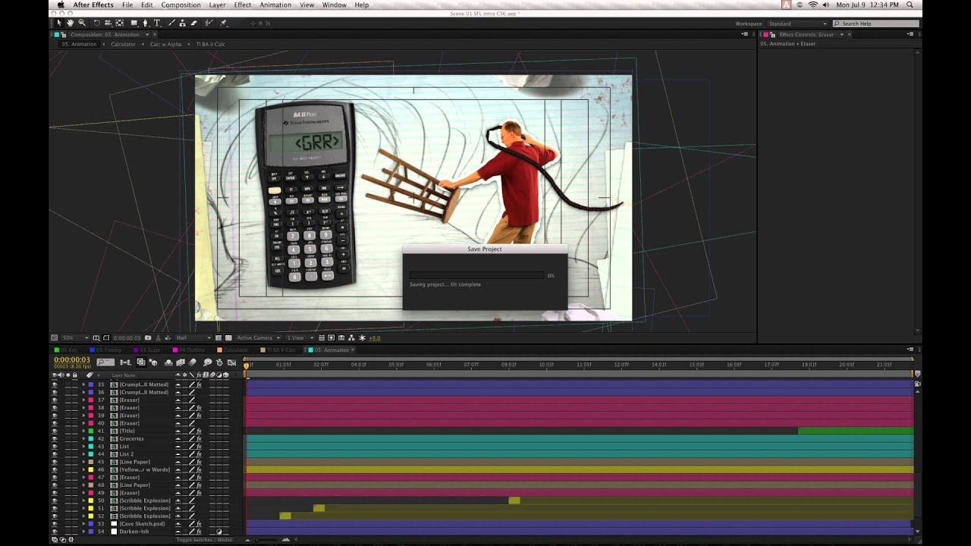971x546 pixels.
Task: Select the Brush tool
Action: coord(172,24)
